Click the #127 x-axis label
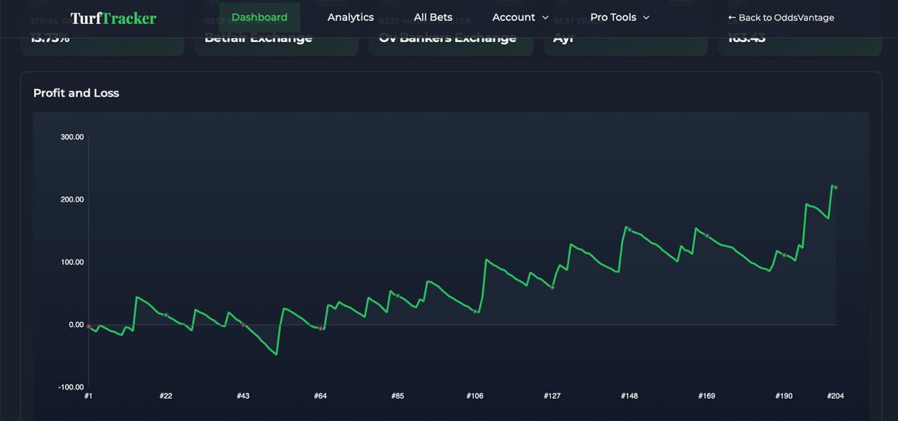898x421 pixels. click(x=552, y=396)
